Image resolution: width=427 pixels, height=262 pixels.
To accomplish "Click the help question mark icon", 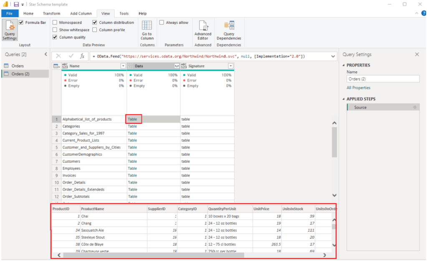I will coord(423,13).
